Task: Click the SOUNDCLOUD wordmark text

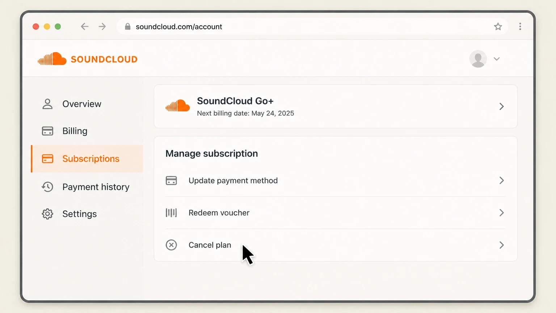Action: pyautogui.click(x=104, y=59)
